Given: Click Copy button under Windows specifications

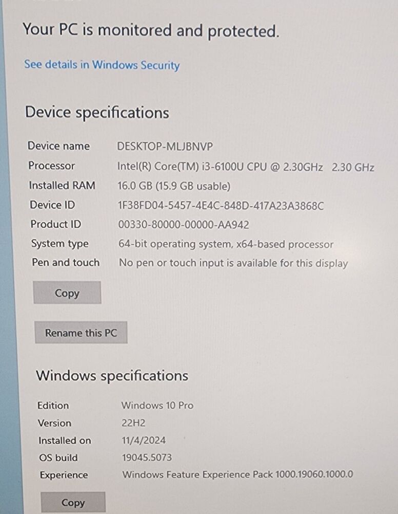Looking at the screenshot, I should click(x=73, y=503).
